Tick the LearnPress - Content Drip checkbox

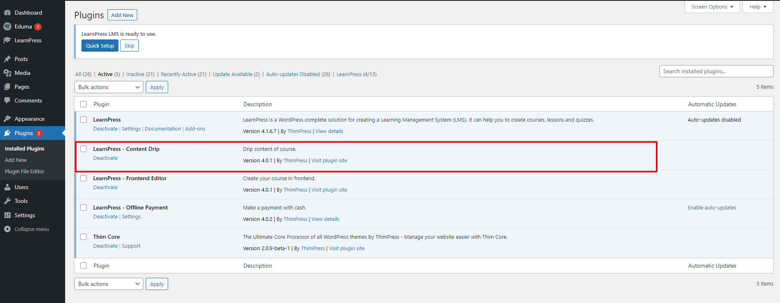click(x=83, y=149)
